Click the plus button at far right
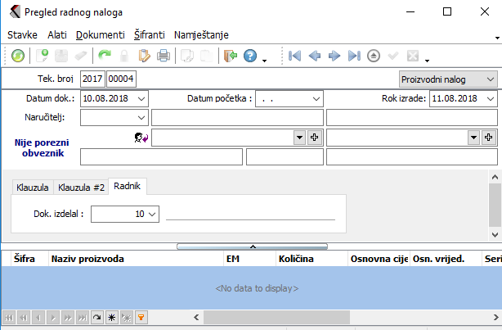The width and height of the screenshot is (502, 330). click(x=487, y=136)
